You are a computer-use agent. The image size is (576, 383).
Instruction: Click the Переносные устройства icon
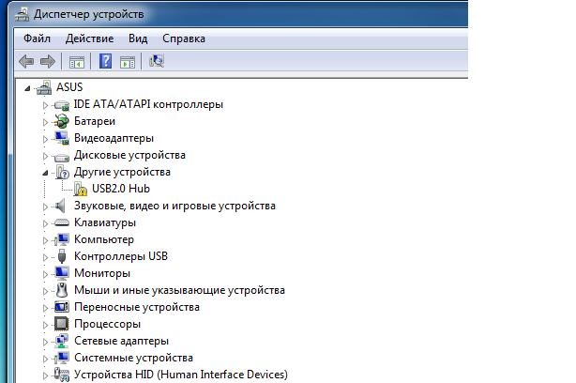coord(62,307)
